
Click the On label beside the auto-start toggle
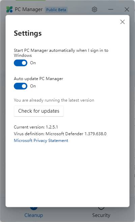coord(33,63)
